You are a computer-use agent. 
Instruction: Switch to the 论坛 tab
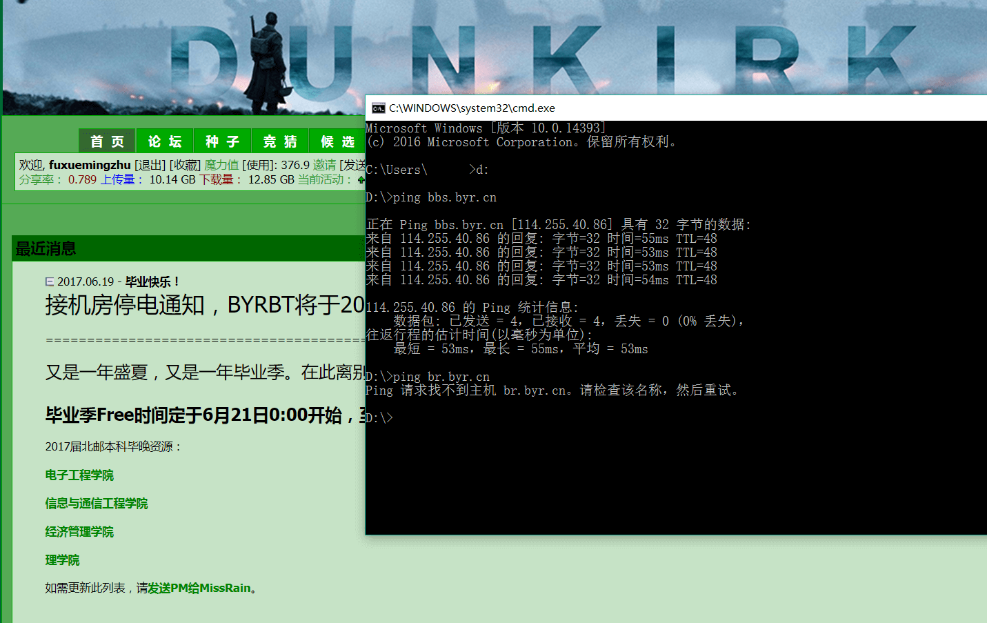[165, 141]
